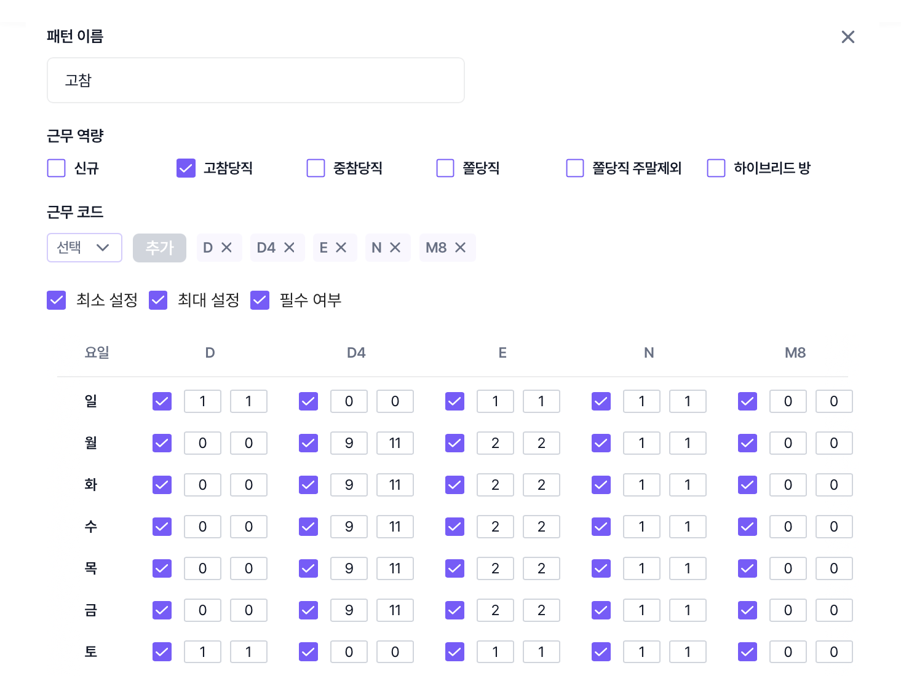901x676 pixels.
Task: Uncheck the M8 column checkbox for 목
Action: [748, 568]
